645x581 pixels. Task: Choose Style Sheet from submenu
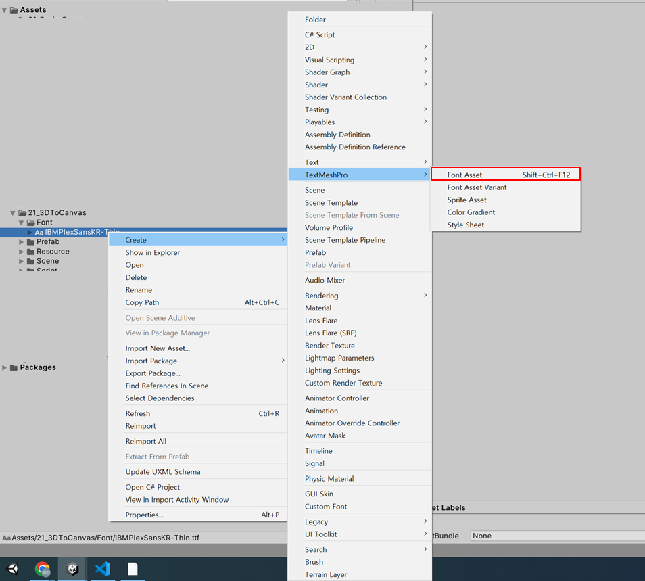tap(506, 225)
